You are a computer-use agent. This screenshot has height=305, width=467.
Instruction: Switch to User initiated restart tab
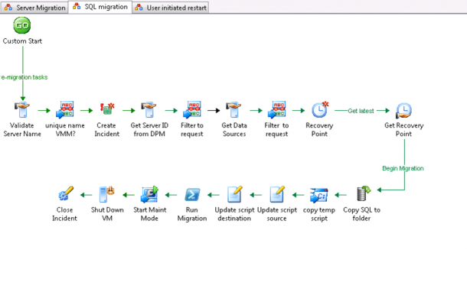(171, 8)
